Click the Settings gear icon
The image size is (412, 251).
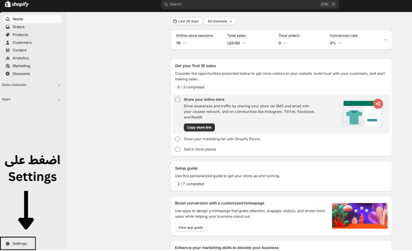click(8, 244)
